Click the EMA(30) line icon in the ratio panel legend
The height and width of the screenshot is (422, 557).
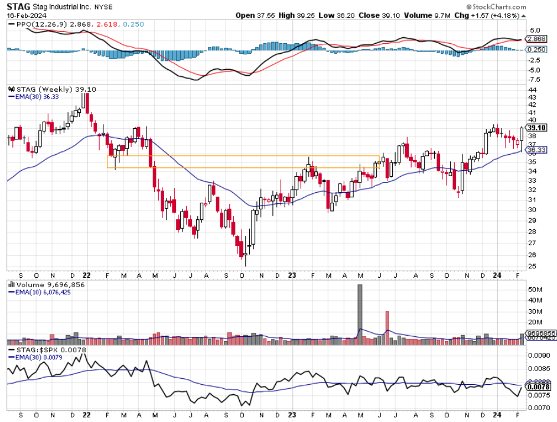(x=11, y=357)
